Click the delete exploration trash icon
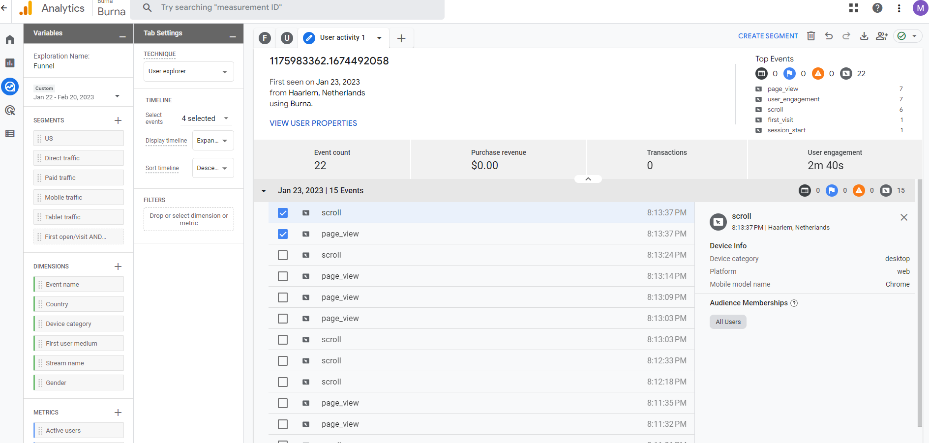Image resolution: width=929 pixels, height=443 pixels. (x=811, y=36)
